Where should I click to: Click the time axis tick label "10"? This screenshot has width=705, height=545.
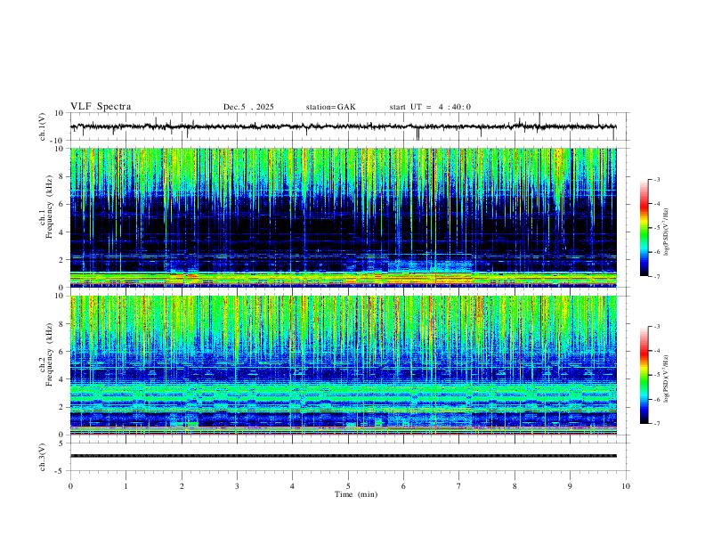point(626,486)
